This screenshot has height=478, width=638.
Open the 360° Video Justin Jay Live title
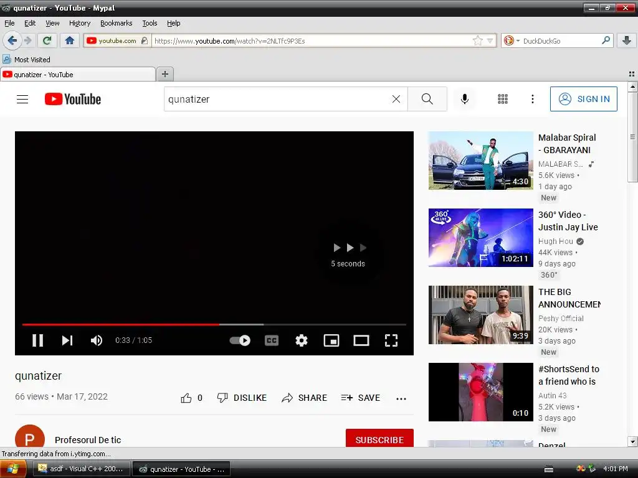(x=568, y=221)
